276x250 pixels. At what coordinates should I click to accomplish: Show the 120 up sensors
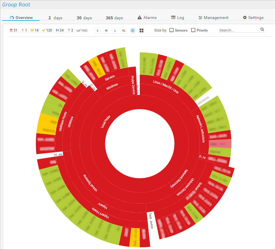point(47,30)
